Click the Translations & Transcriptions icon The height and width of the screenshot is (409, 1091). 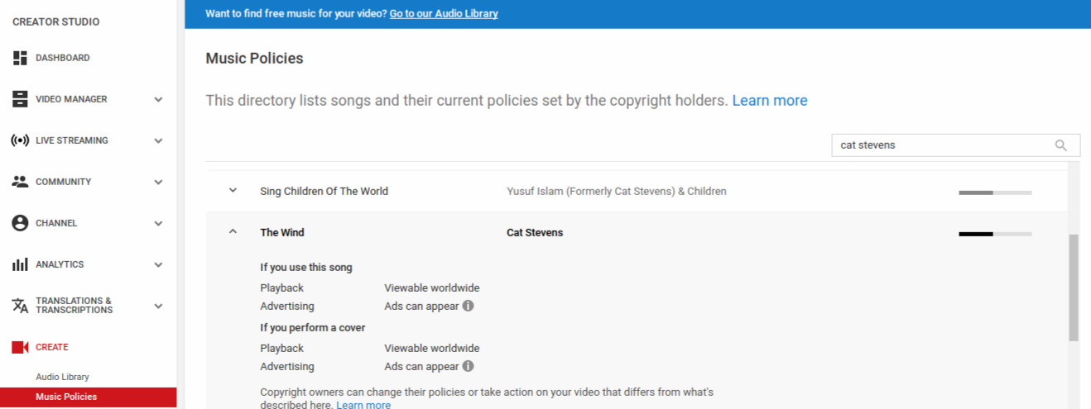(x=20, y=306)
